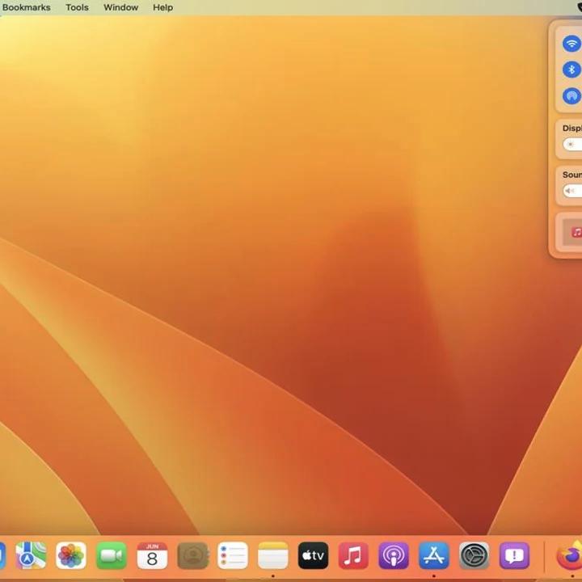The image size is (582, 582).
Task: Open Maps from the dock
Action: pyautogui.click(x=31, y=555)
